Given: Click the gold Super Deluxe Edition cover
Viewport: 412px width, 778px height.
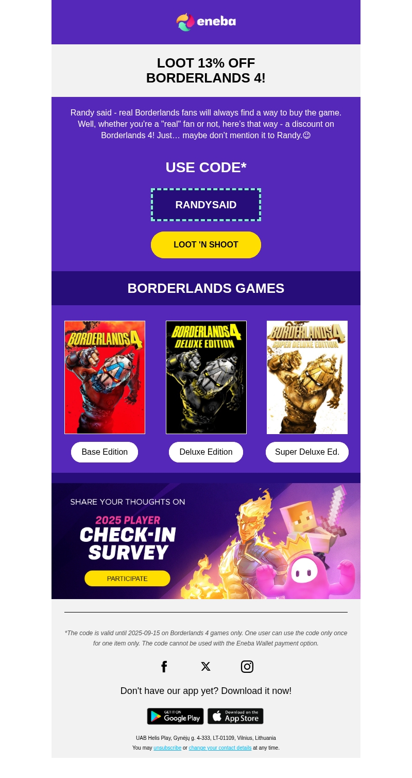Looking at the screenshot, I should click(307, 377).
